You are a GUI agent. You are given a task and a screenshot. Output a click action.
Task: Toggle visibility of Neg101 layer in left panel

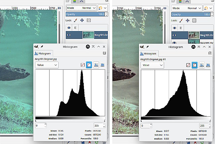(69, 35)
